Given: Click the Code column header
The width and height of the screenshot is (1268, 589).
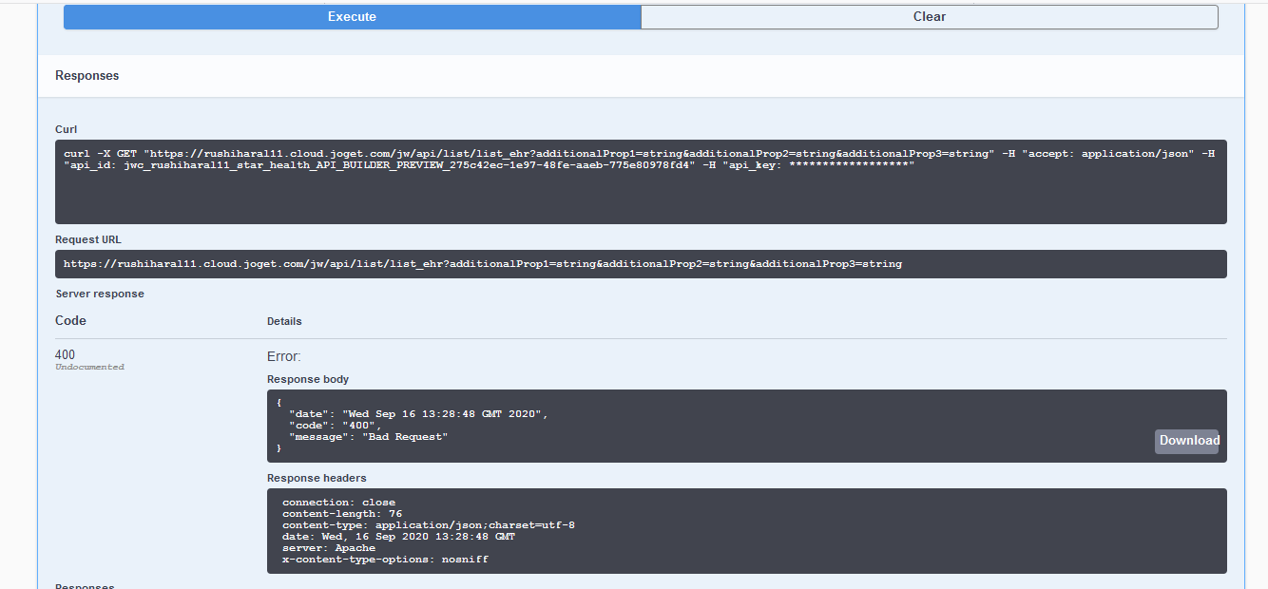Looking at the screenshot, I should [x=70, y=321].
